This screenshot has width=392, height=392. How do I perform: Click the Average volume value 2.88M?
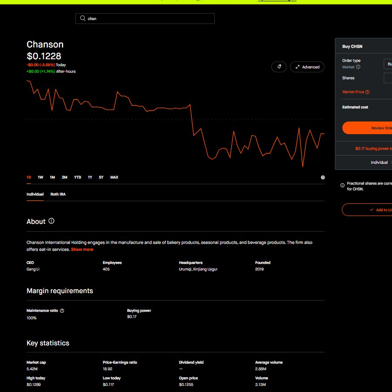[260, 369]
